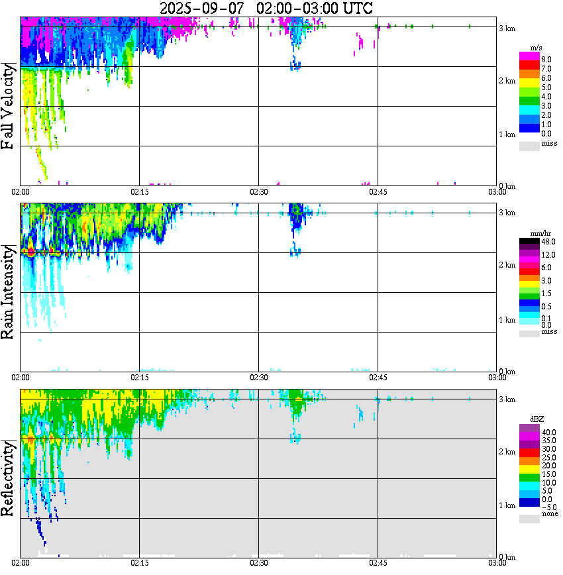Select the yellow swatch in m/s legend

[x=529, y=83]
